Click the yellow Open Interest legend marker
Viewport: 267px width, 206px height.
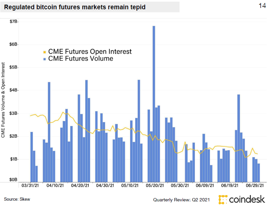click(x=45, y=52)
